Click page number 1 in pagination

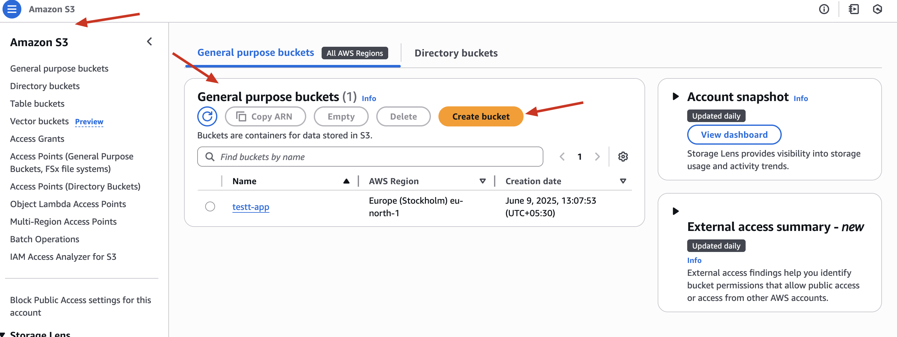[579, 157]
